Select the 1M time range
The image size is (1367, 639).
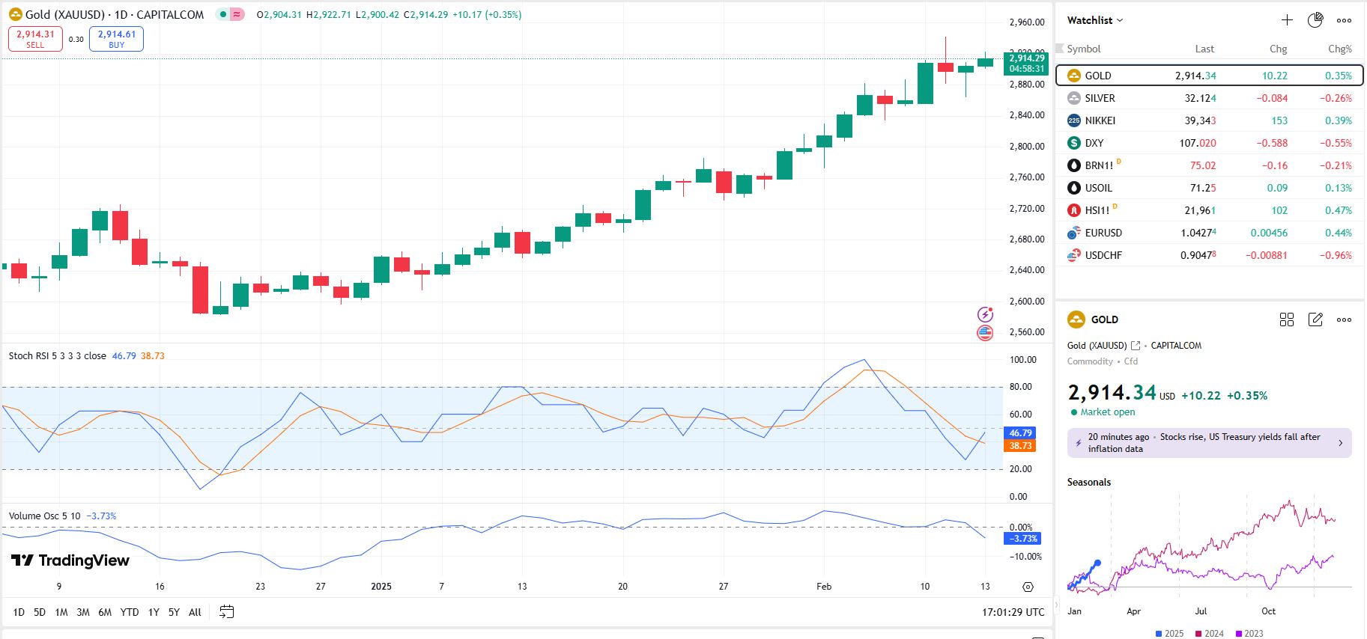pos(61,612)
